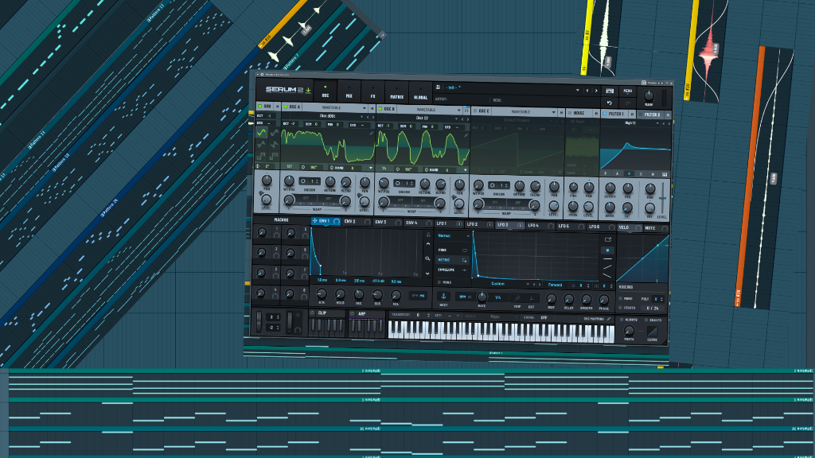Click the envelope zoom magnifier icon
815x458 pixels.
tap(427, 258)
